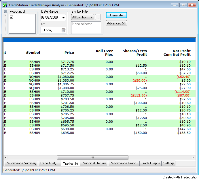Click the price cell $703.50
The height and width of the screenshot is (179, 199).
pyautogui.click(x=67, y=99)
